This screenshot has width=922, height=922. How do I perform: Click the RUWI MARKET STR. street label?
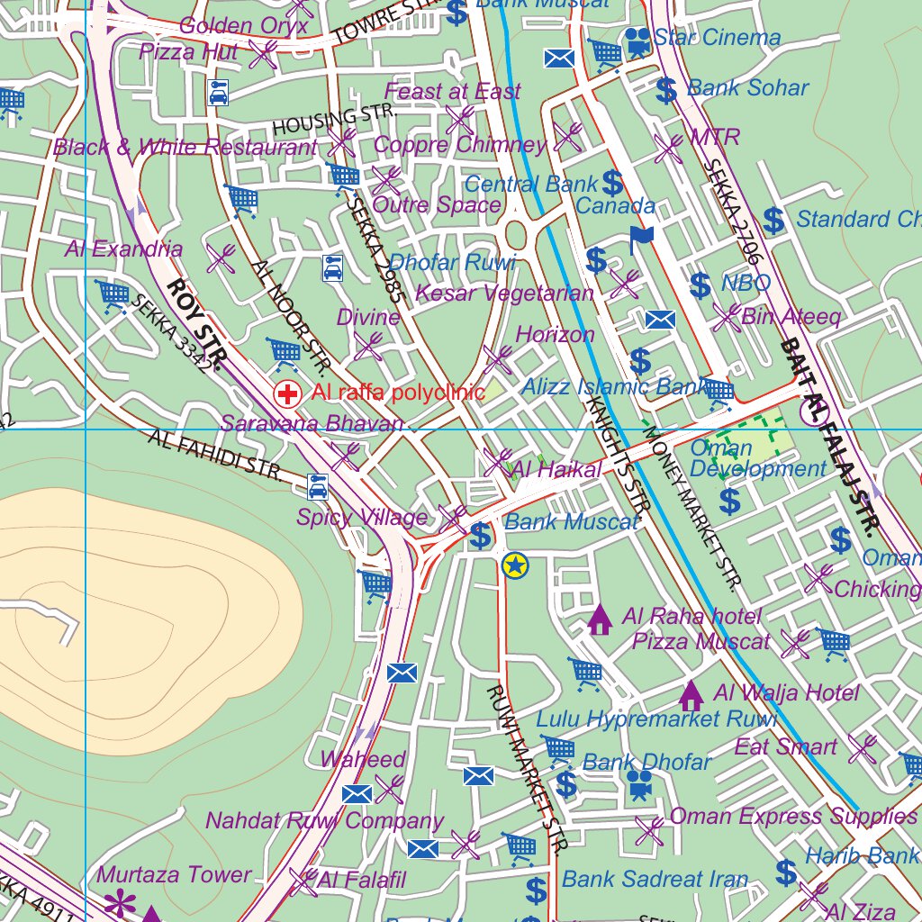(526, 768)
